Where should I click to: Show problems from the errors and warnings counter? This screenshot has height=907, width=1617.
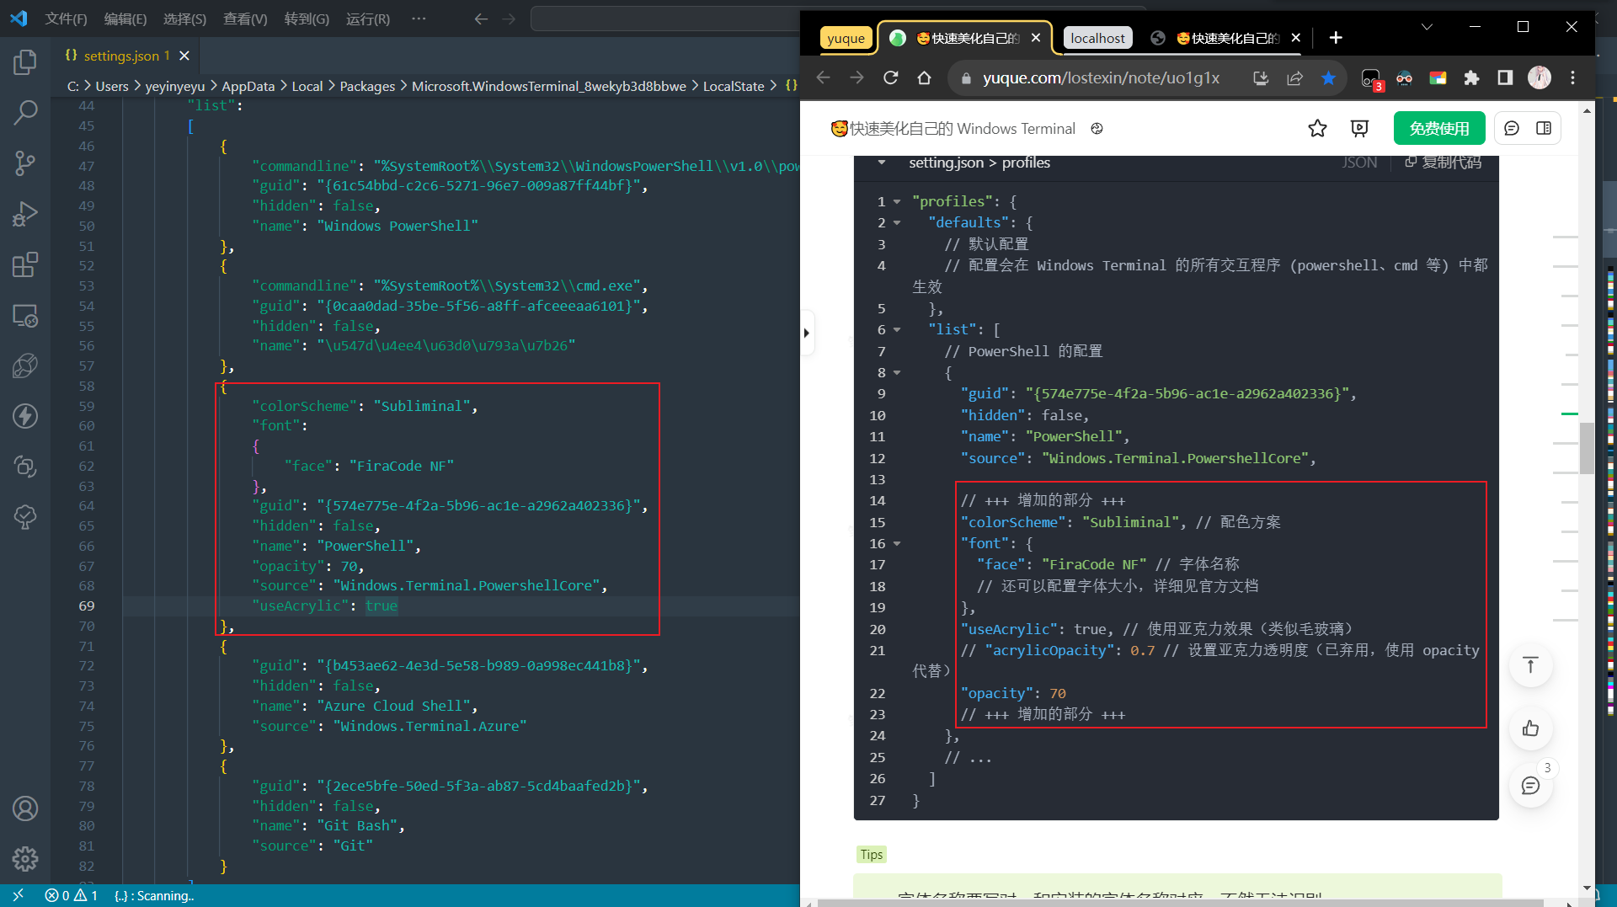tap(71, 895)
